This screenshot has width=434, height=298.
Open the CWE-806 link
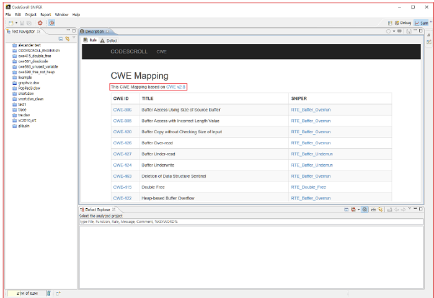[x=122, y=110]
